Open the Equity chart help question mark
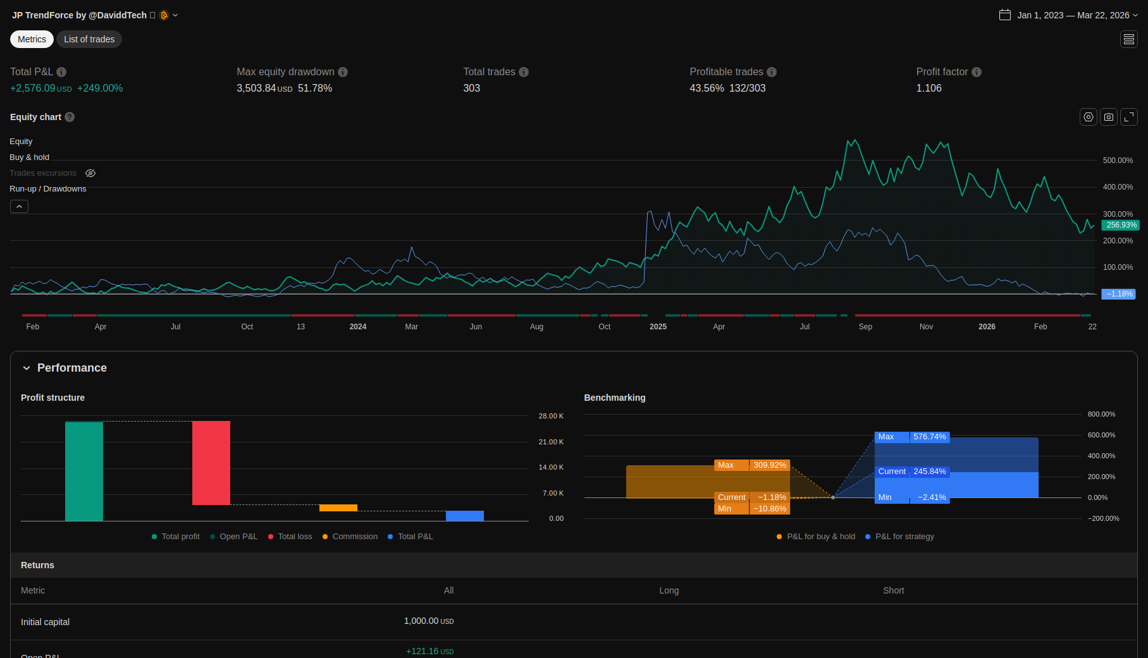Screen dimensions: 1148x658 [x=70, y=117]
